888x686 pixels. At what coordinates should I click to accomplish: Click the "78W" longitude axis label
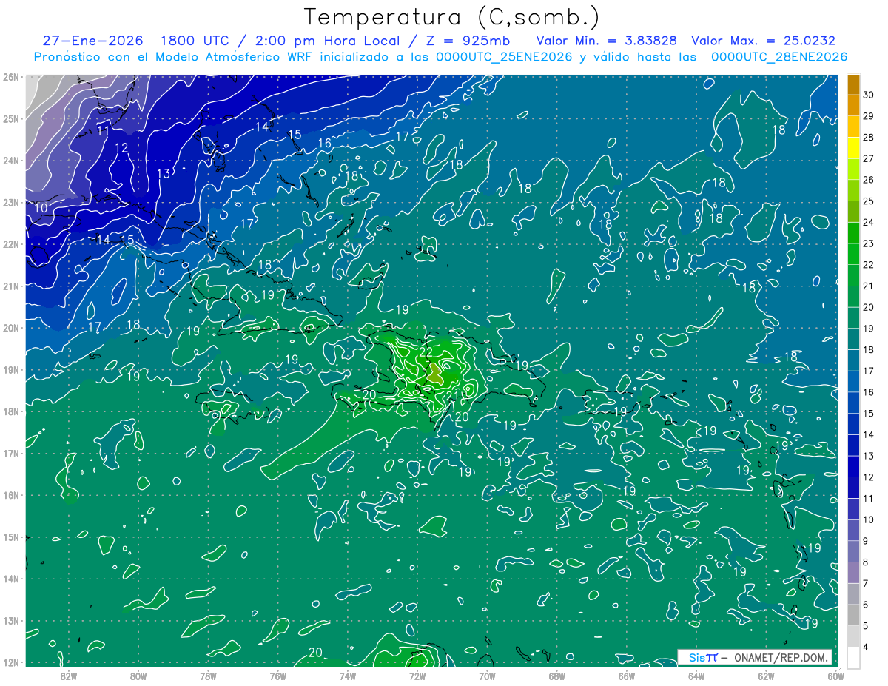pos(208,675)
